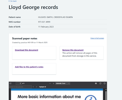
Task: Click the patient name HUGHES-SMITH, CREIDDYLAD EILWEN
Action: coord(55,17)
